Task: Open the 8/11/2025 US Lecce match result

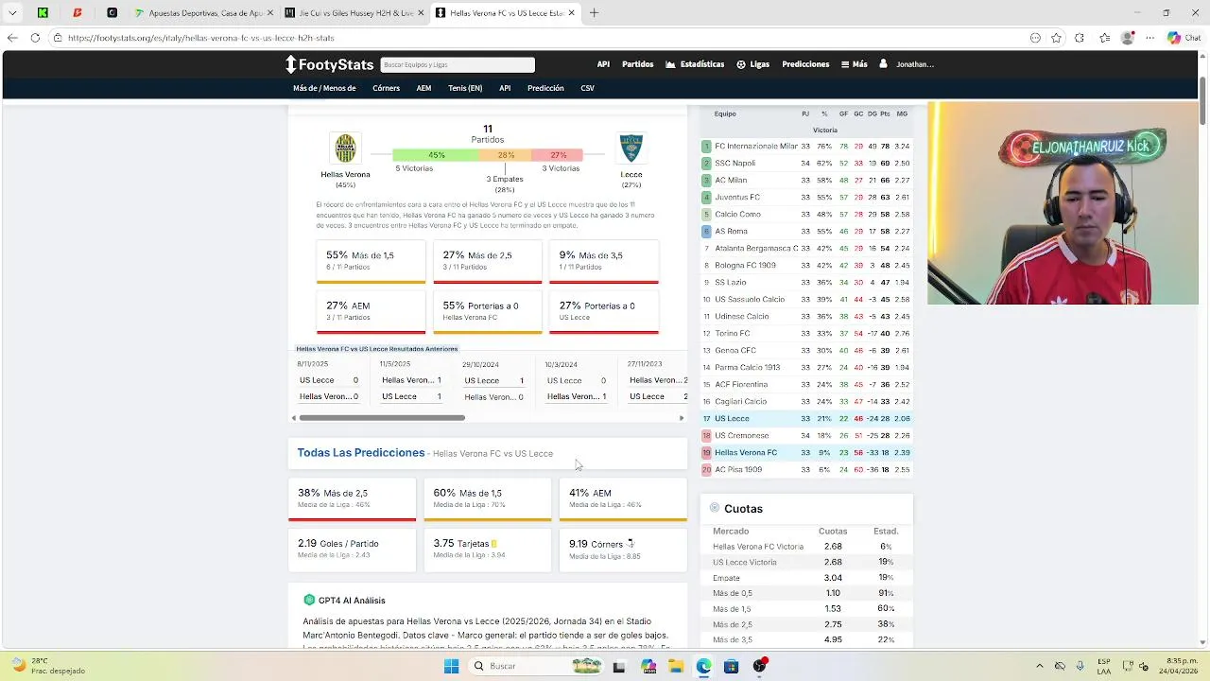Action: tap(328, 380)
